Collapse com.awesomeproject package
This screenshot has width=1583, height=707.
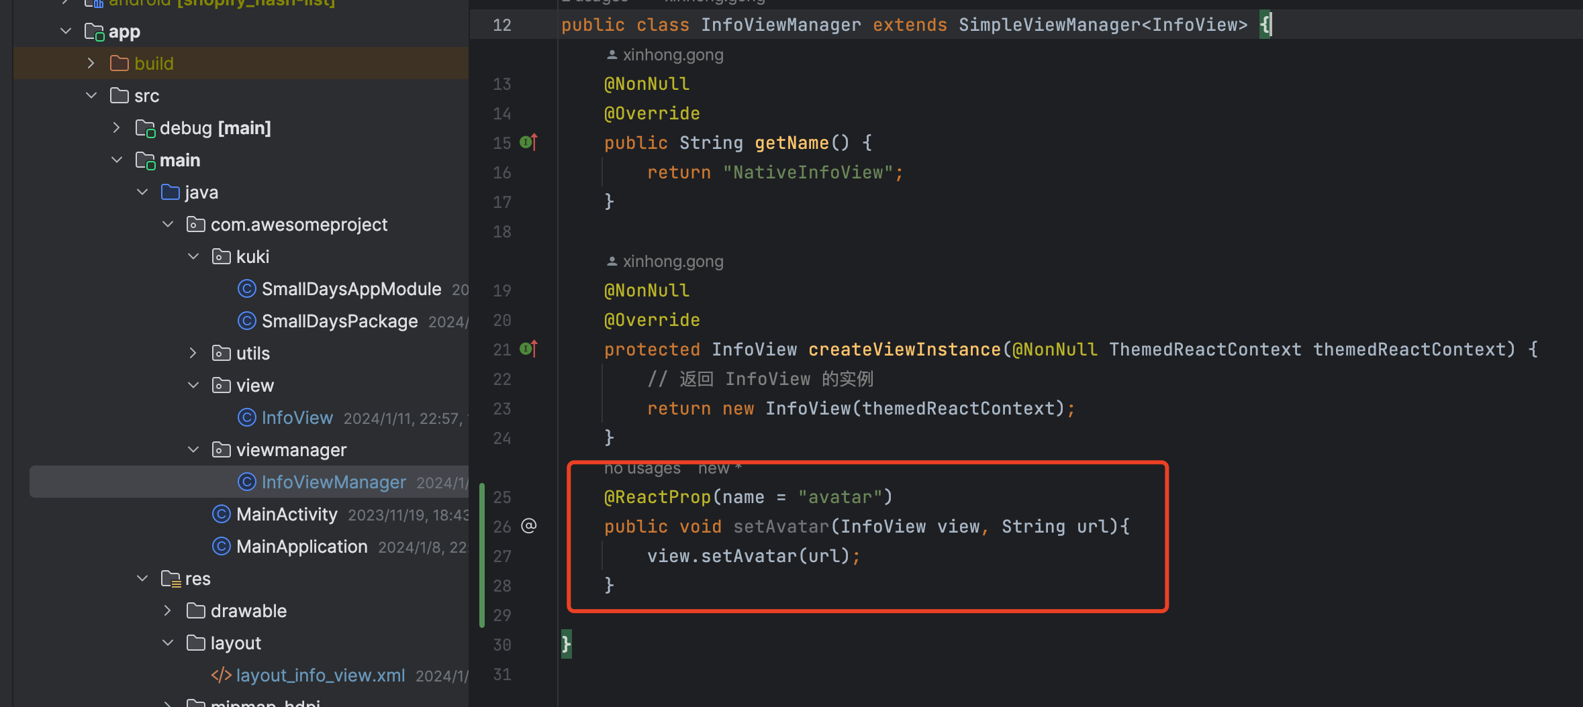coord(168,224)
